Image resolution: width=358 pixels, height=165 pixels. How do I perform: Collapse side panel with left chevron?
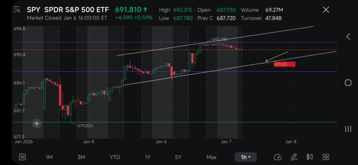pyautogui.click(x=348, y=36)
